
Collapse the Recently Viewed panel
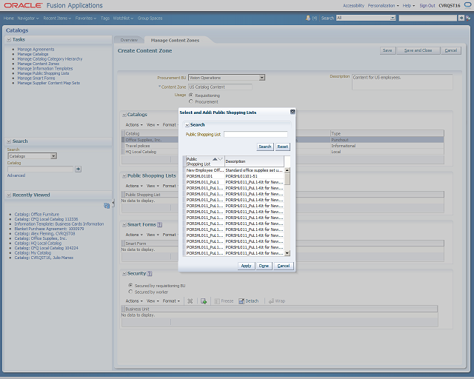tap(9, 195)
